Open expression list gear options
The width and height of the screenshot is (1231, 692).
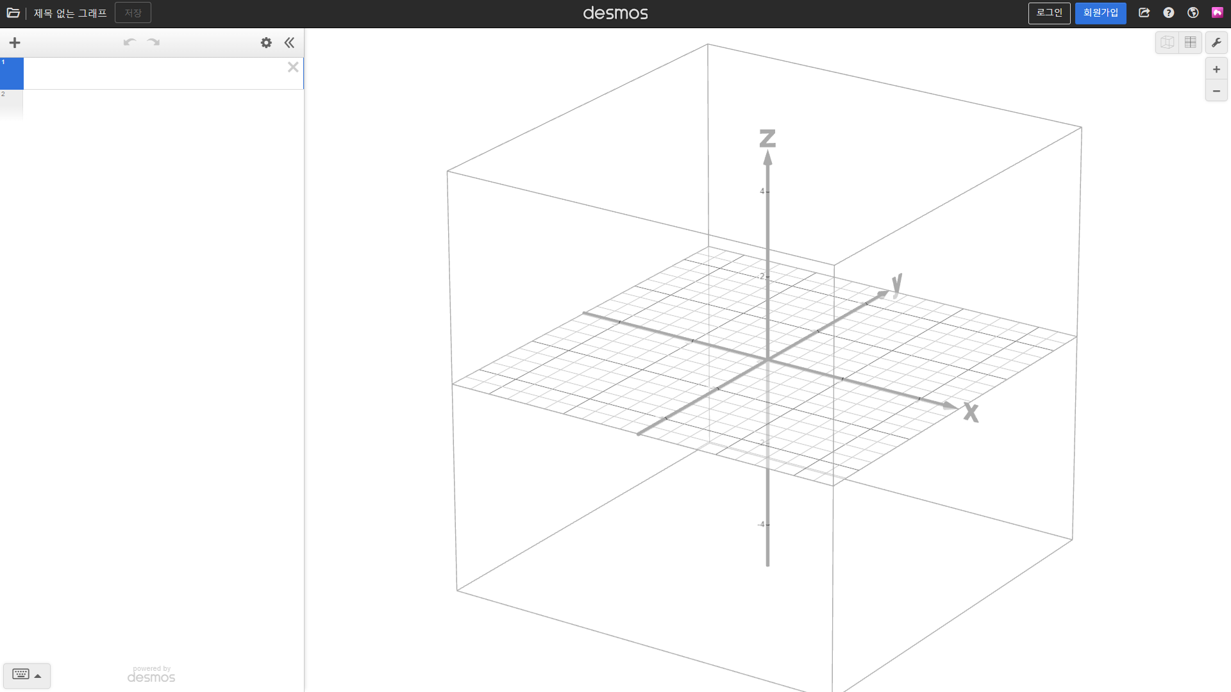266,43
